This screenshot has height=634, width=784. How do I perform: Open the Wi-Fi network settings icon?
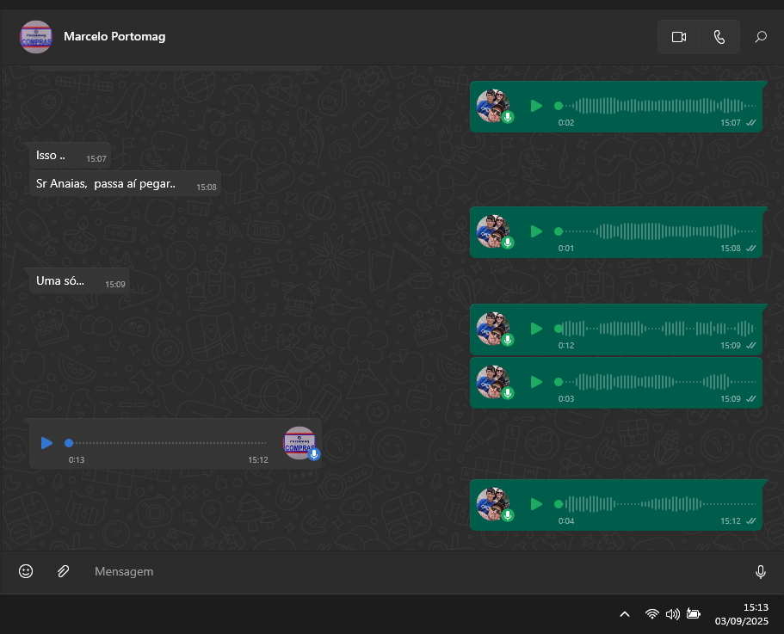(x=651, y=614)
